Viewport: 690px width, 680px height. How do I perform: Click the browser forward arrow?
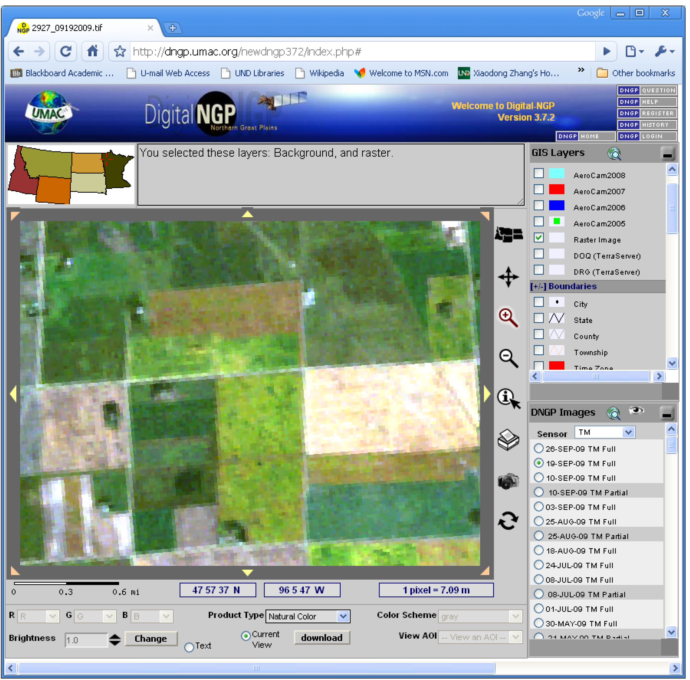tap(39, 52)
